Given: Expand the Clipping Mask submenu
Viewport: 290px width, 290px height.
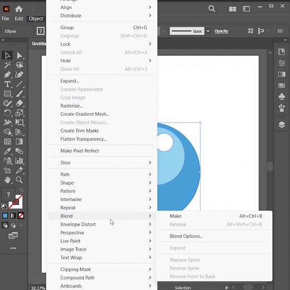Looking at the screenshot, I should tap(150, 269).
